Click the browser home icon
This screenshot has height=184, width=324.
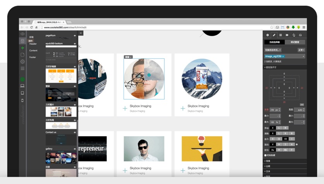36,27
